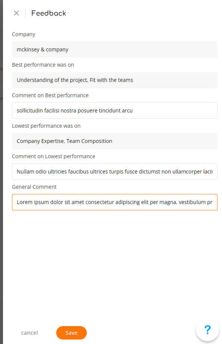Open the Lowest performance was on field
This screenshot has width=222, height=344.
tap(115, 141)
